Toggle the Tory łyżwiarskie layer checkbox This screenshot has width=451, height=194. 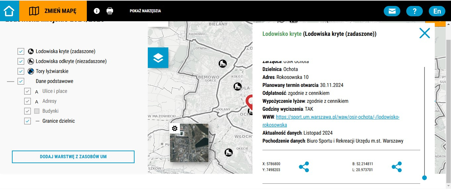pos(21,71)
